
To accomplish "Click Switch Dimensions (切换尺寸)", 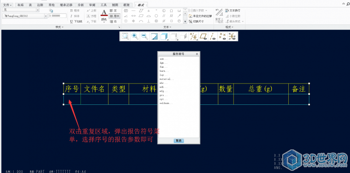I will click(196, 22).
